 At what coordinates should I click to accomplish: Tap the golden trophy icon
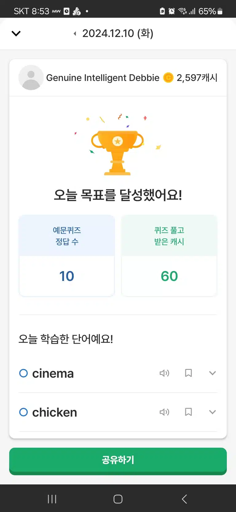coord(117,152)
